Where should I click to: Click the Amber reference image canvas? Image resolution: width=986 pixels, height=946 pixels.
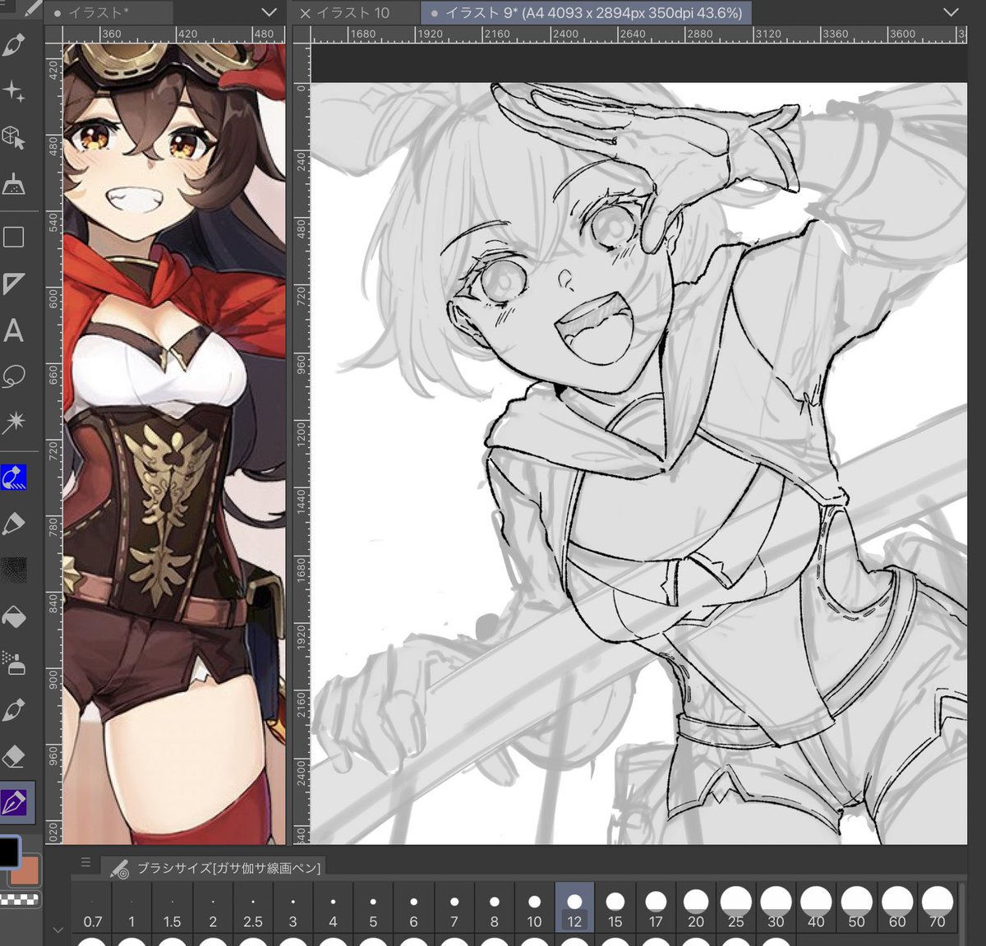[174, 444]
